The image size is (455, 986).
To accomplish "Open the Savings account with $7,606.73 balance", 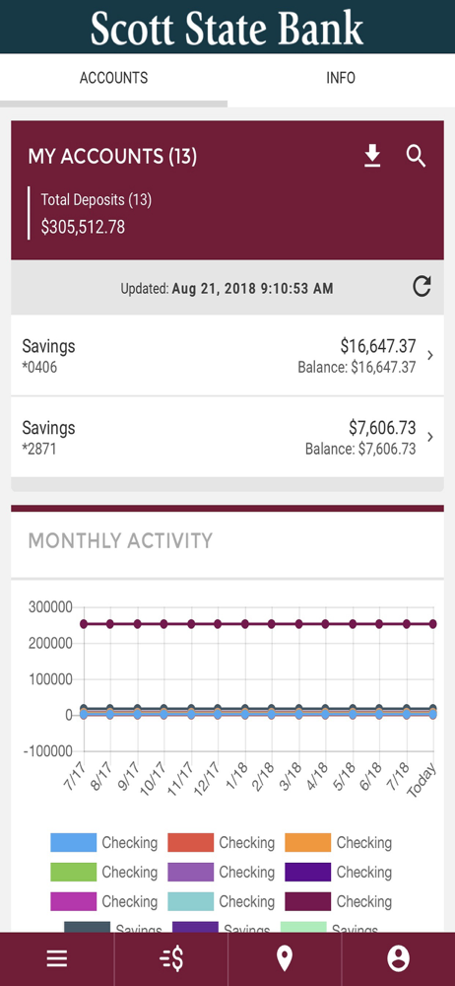I will coord(227,437).
